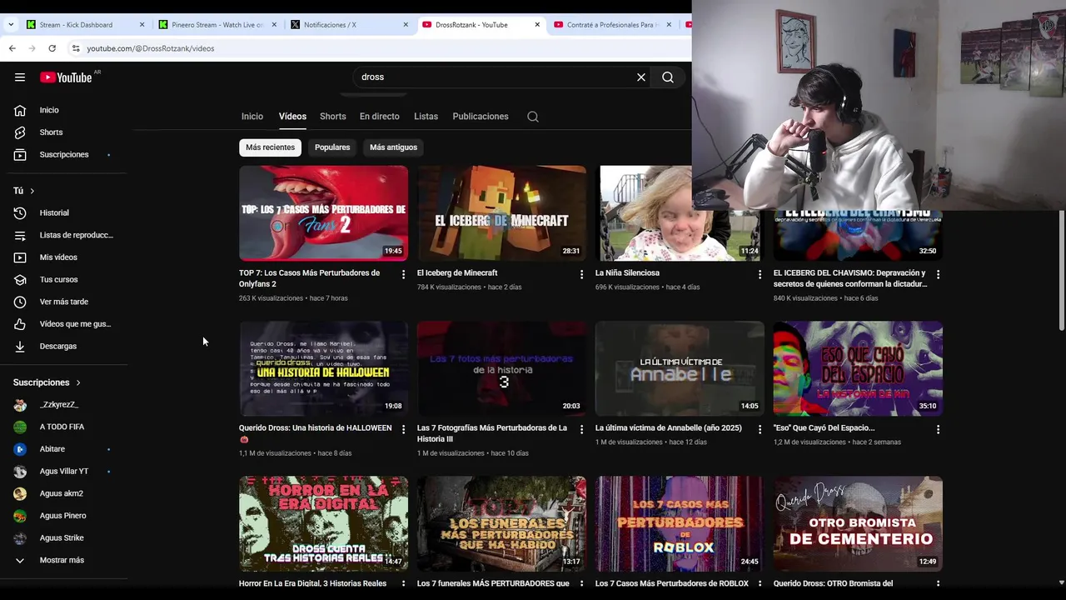The image size is (1066, 600).
Task: Expand subscriptions with Mostrar más
Action: pos(63,560)
